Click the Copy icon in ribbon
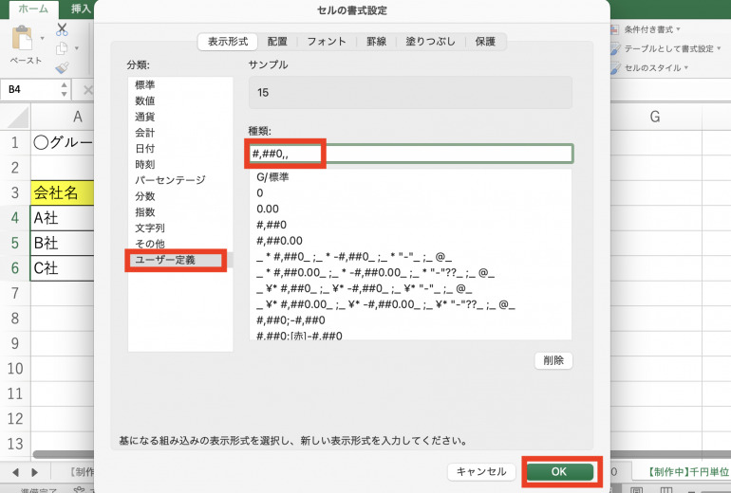This screenshot has width=731, height=493. (x=62, y=48)
